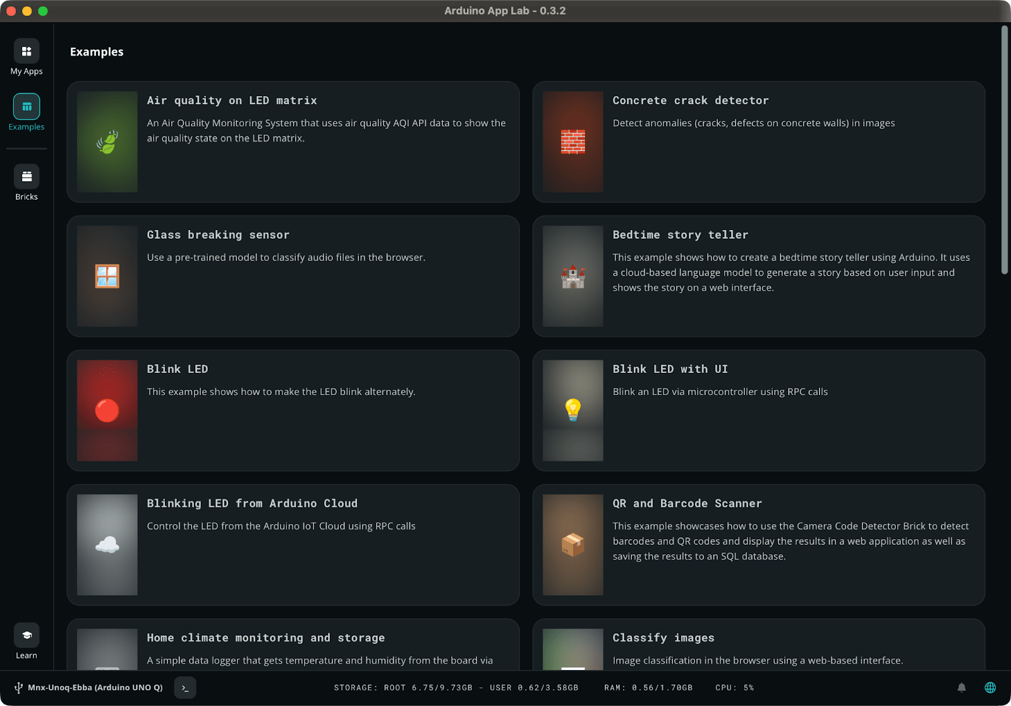
Task: Open the Blinking LED from Arduino Cloud example
Action: pyautogui.click(x=293, y=545)
